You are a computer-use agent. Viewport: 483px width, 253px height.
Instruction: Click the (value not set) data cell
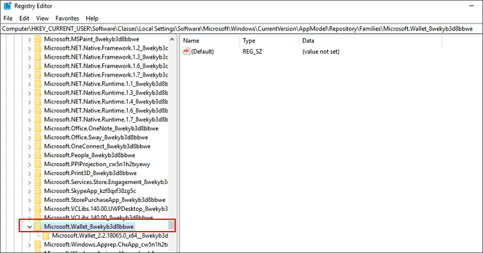[x=321, y=52]
